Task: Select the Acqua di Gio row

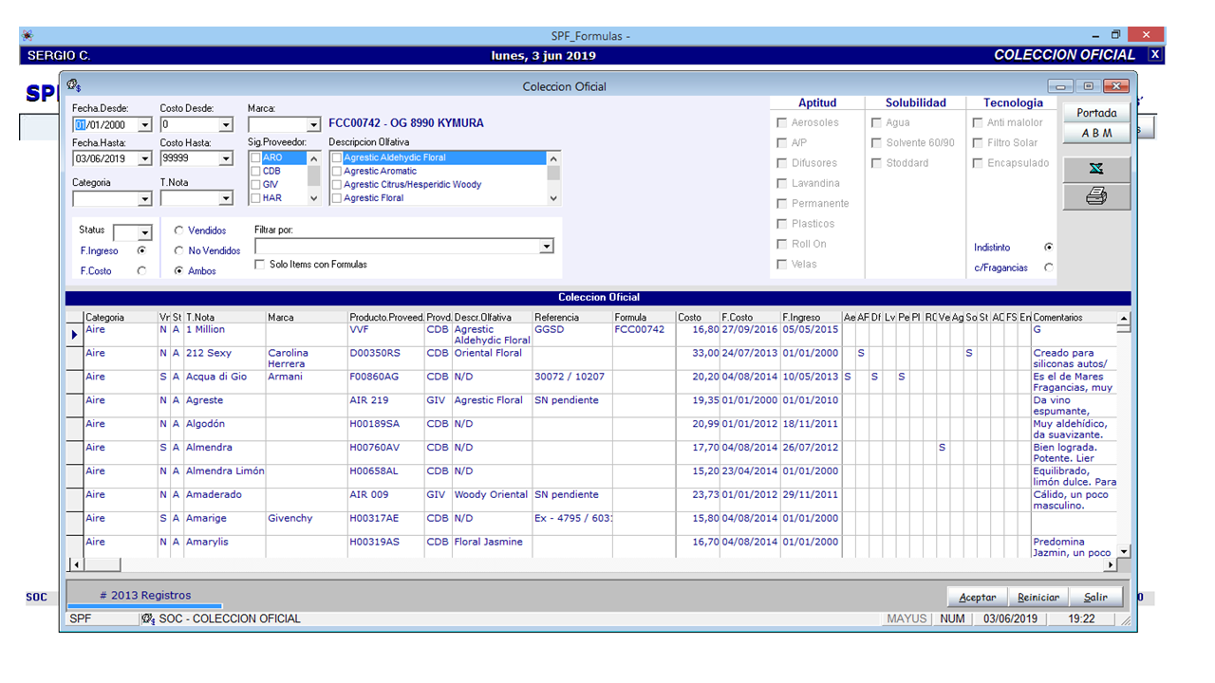Action: coord(218,377)
